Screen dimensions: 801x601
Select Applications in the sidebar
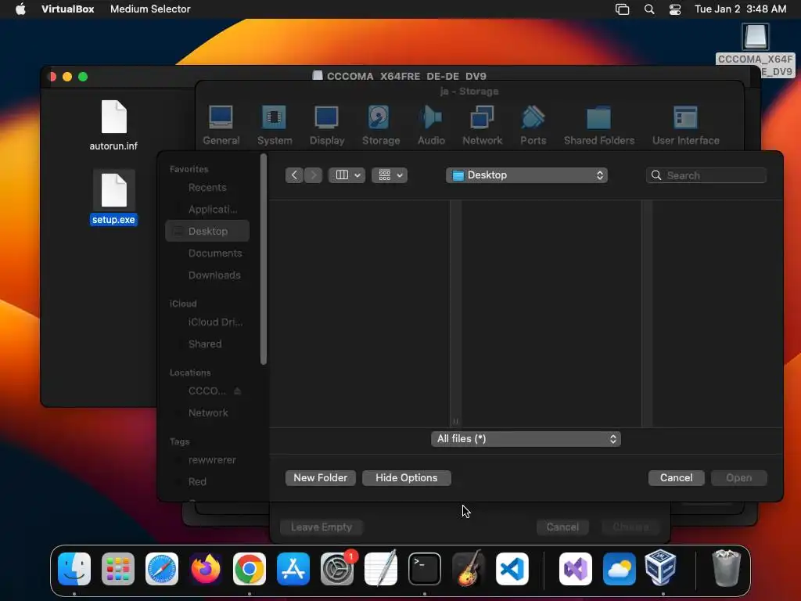coord(207,210)
